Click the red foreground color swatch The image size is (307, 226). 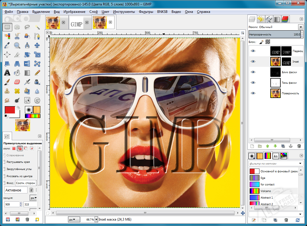10,109
